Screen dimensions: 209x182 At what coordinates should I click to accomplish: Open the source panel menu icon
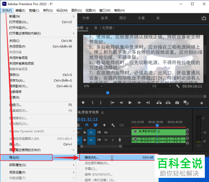point(87,28)
